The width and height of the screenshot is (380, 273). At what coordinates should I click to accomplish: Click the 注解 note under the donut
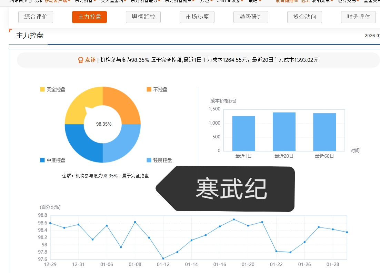(x=106, y=176)
